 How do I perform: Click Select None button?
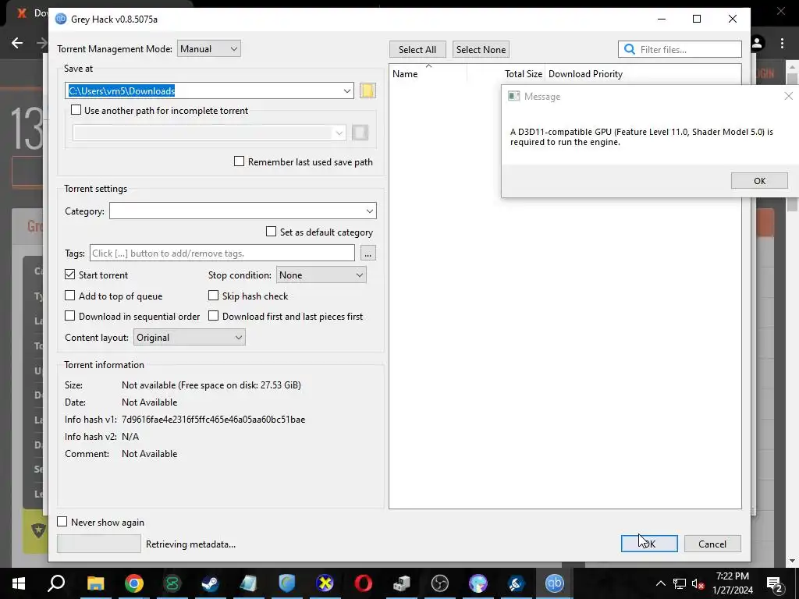click(481, 49)
